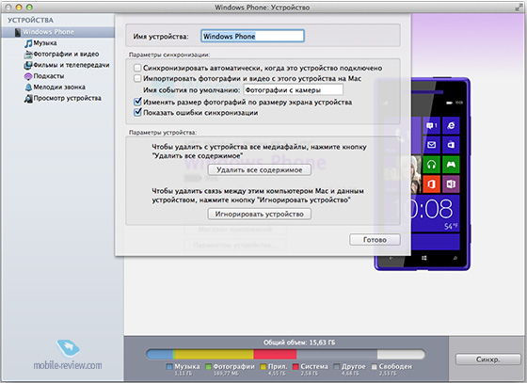Click the 'Параметры синхронизации' section label
The width and height of the screenshot is (527, 383).
click(169, 55)
